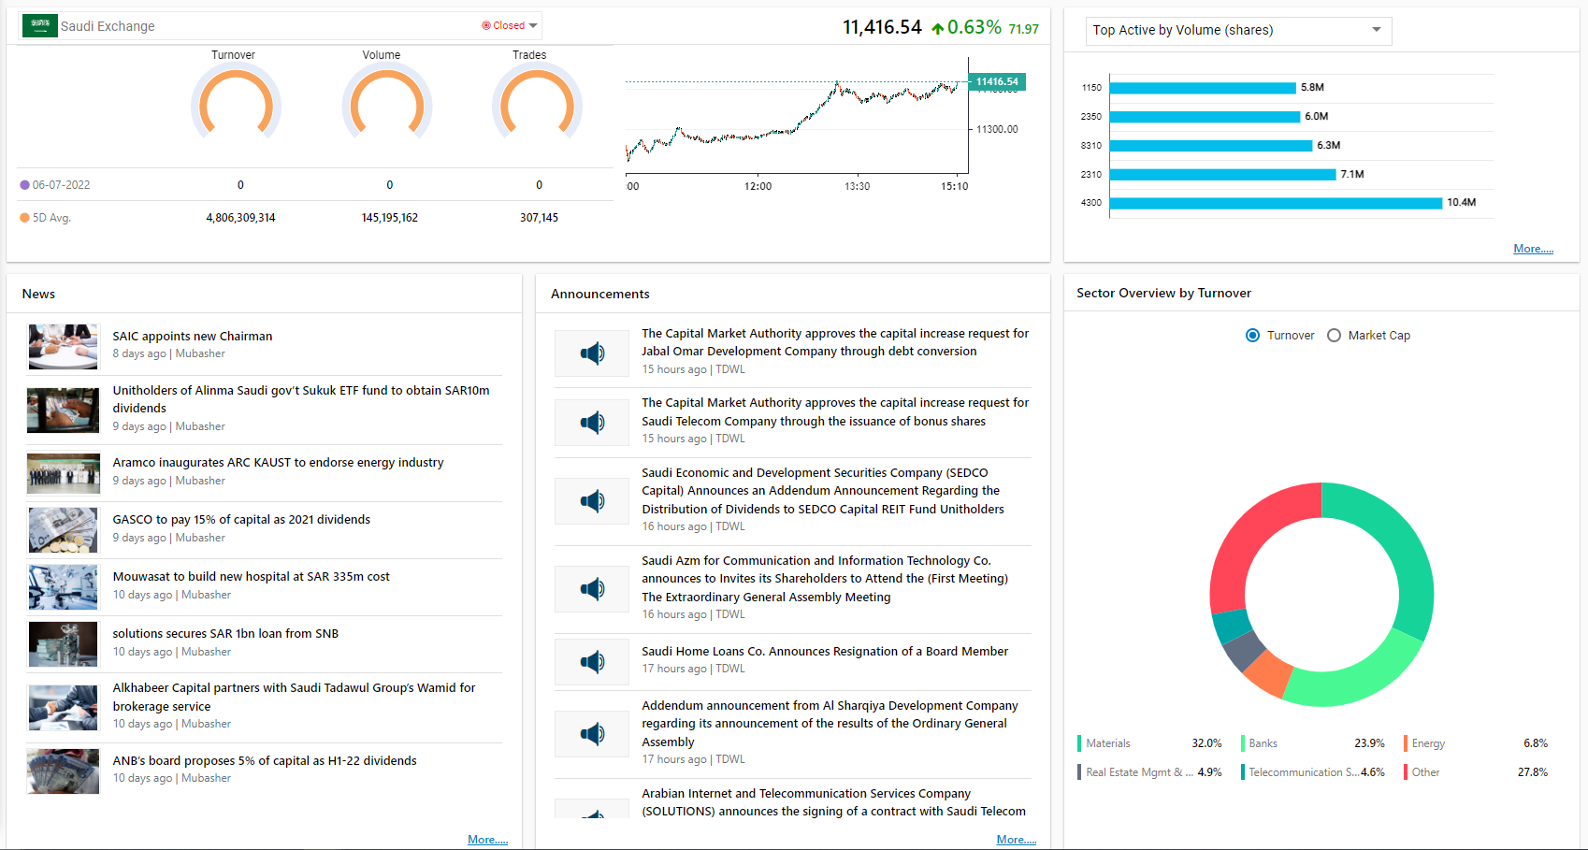
Task: Click the Volume gauge dial
Action: [386, 101]
